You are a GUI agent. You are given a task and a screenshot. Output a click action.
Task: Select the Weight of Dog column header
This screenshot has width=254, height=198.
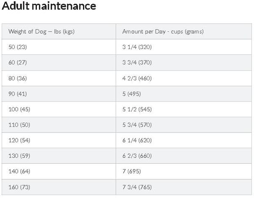(59, 31)
